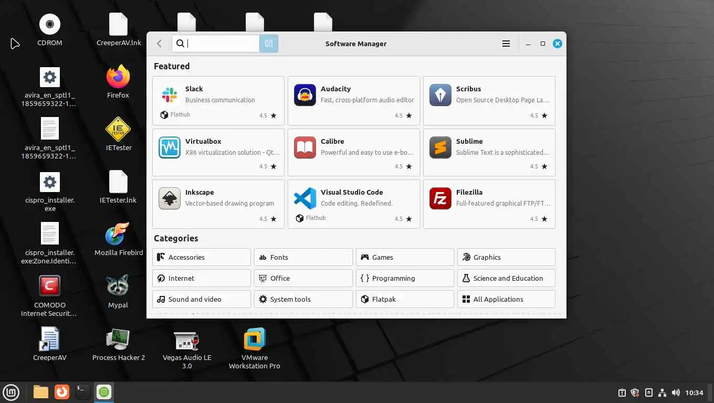Screen dimensions: 714x403
Task: Select the Mypal raccoon desktop icon
Action: tap(118, 286)
